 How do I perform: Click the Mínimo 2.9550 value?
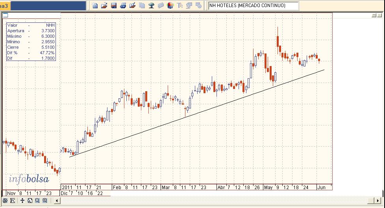(x=48, y=42)
